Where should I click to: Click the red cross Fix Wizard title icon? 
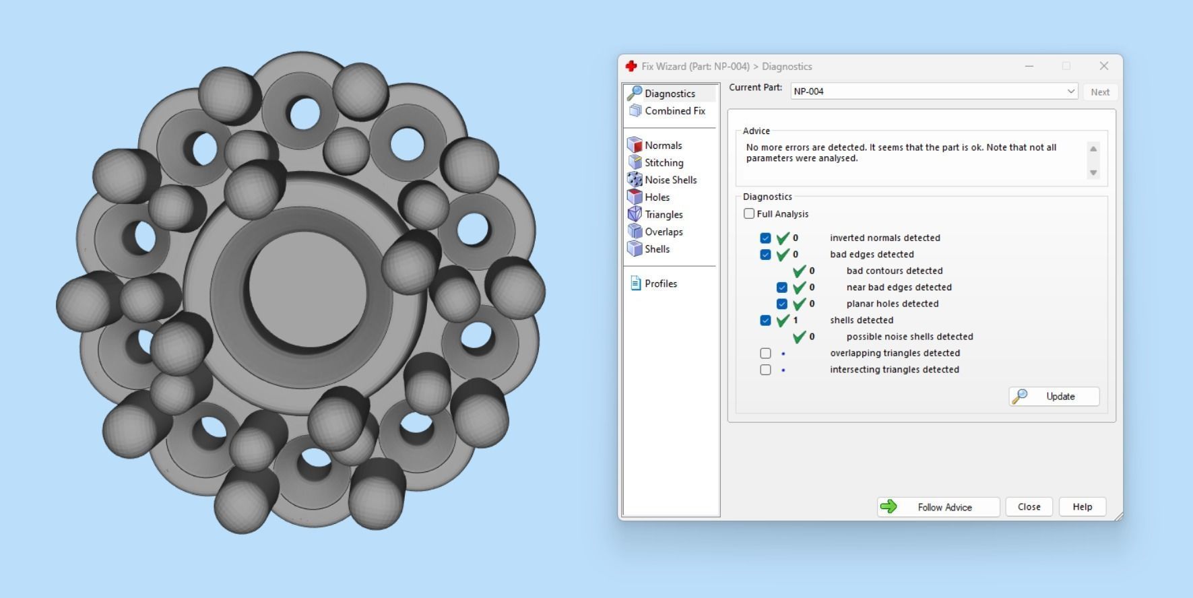(631, 66)
